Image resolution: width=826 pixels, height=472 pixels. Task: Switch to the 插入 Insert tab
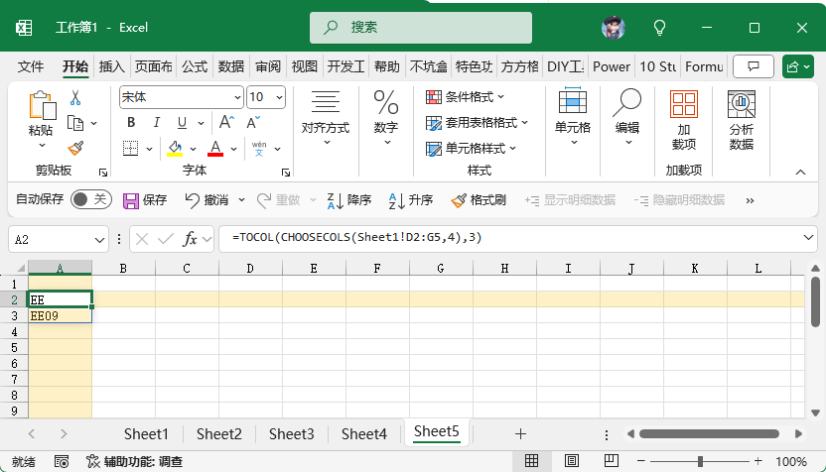[x=111, y=66]
